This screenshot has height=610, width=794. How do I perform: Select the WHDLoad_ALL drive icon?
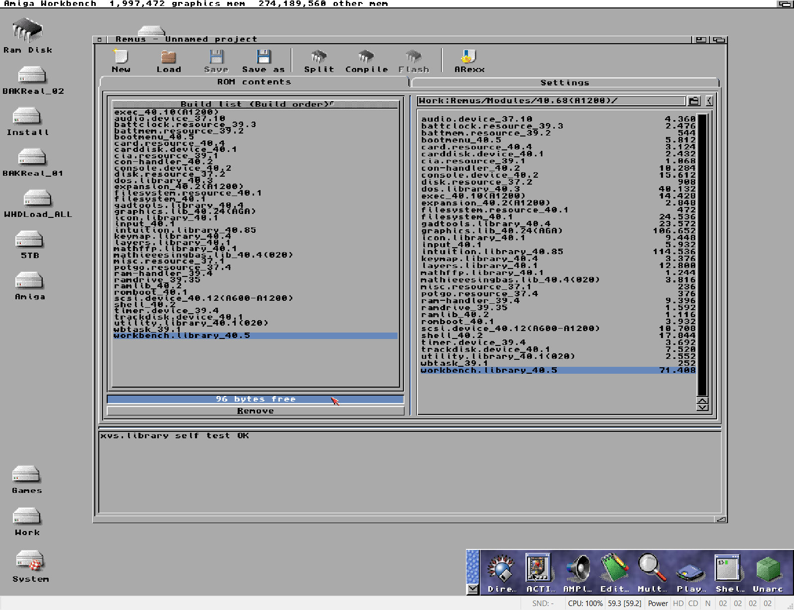point(38,204)
